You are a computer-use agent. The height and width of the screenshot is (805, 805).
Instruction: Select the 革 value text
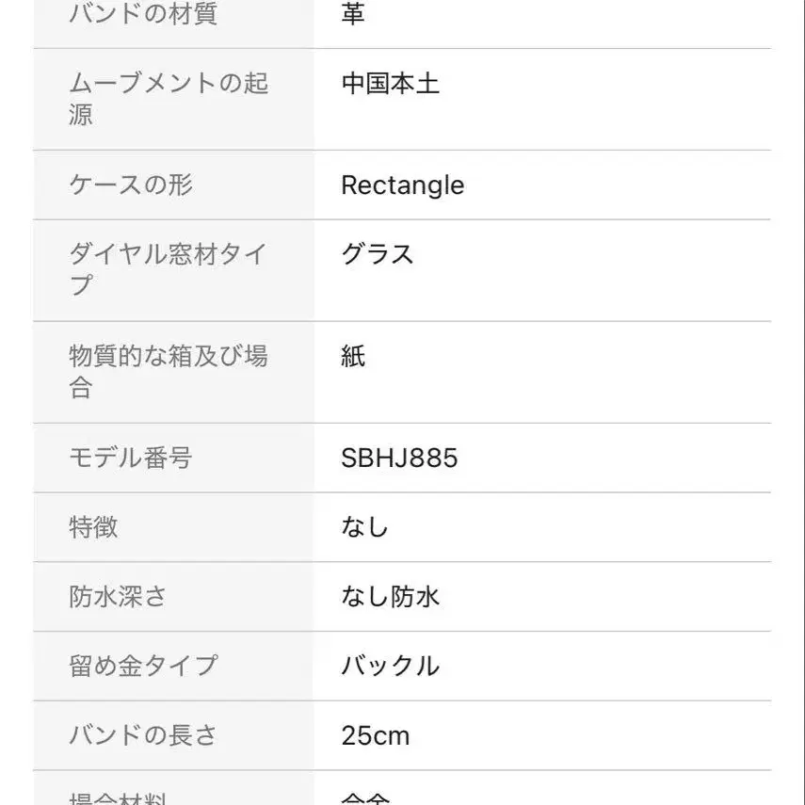tap(353, 15)
